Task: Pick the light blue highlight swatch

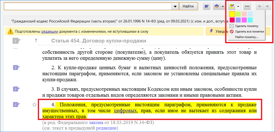Action: pos(250,14)
